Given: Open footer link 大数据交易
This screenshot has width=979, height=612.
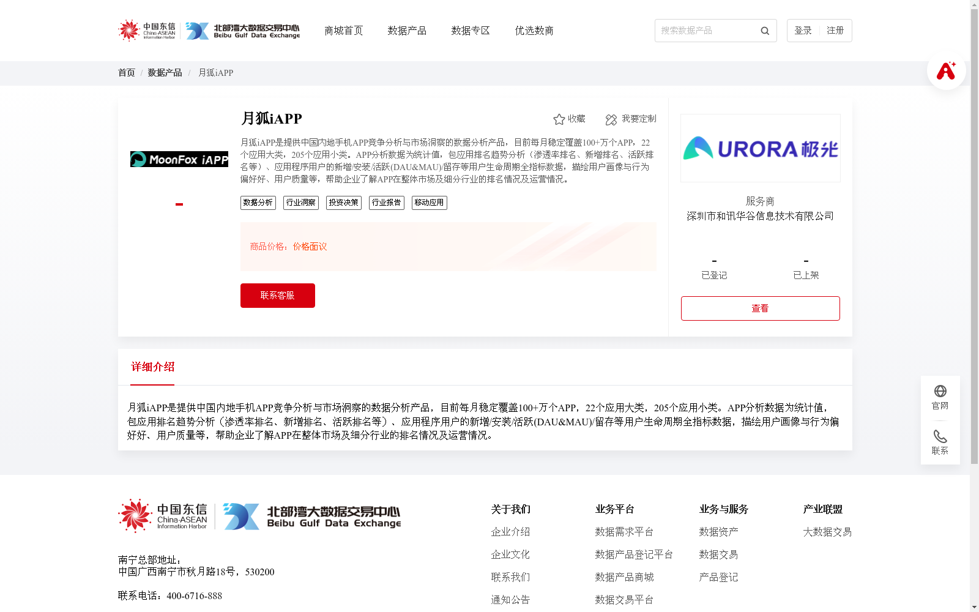Looking at the screenshot, I should click(827, 532).
